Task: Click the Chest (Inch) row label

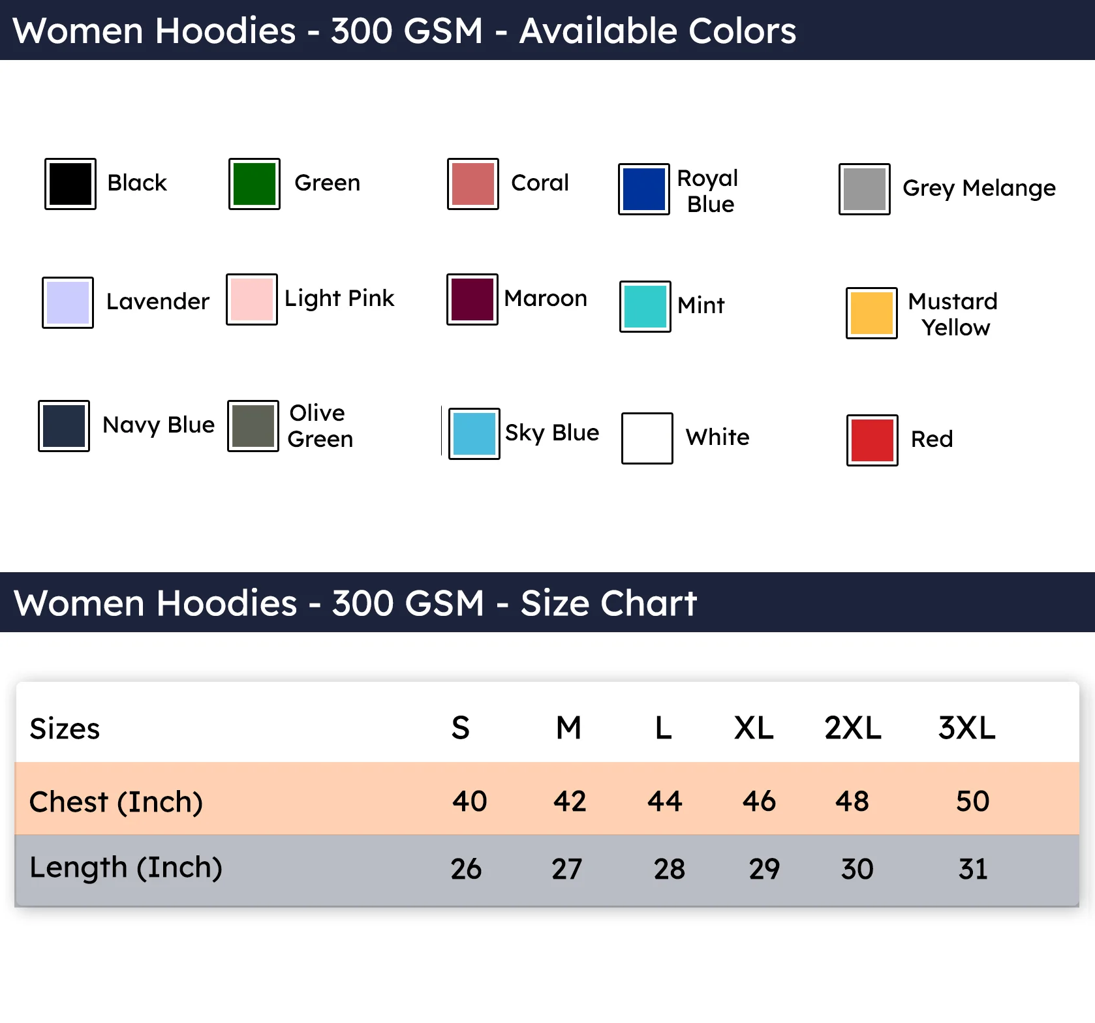Action: [116, 802]
